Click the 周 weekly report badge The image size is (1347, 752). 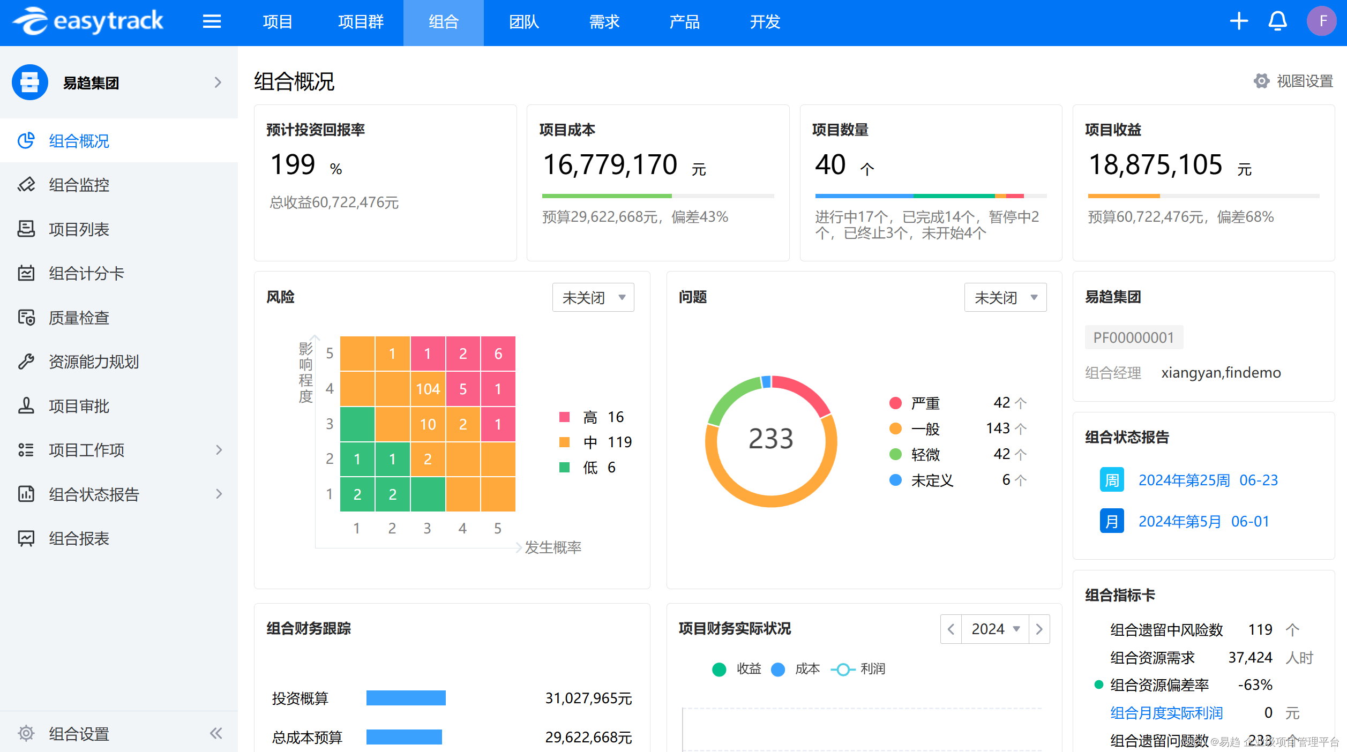1112,480
